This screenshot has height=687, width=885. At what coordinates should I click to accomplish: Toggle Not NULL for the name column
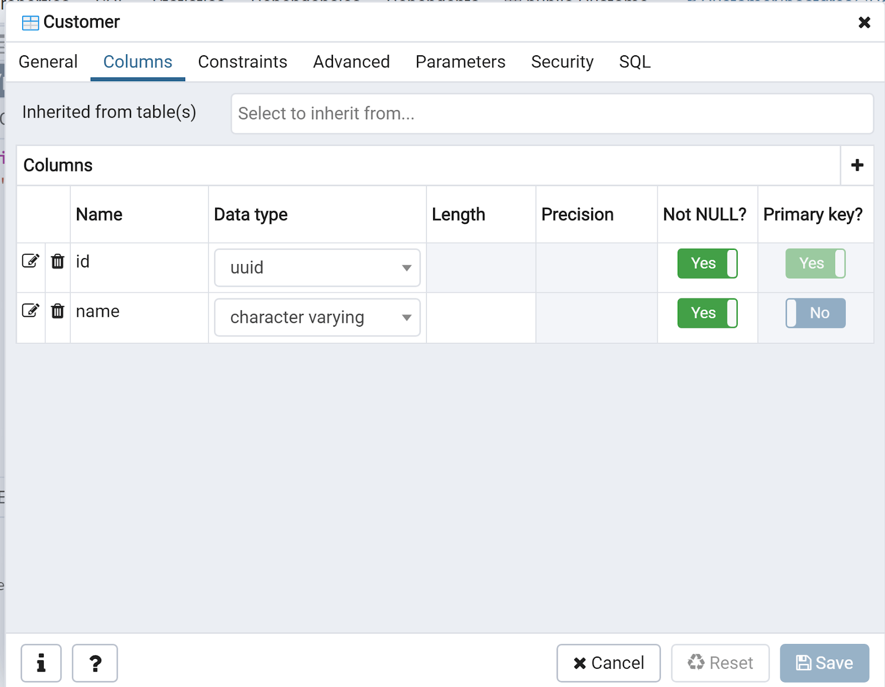707,313
